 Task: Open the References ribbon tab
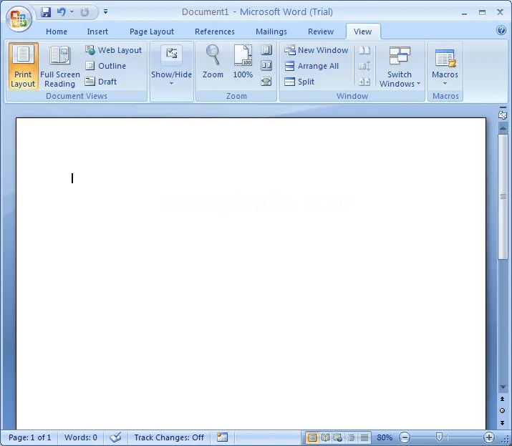tap(215, 31)
